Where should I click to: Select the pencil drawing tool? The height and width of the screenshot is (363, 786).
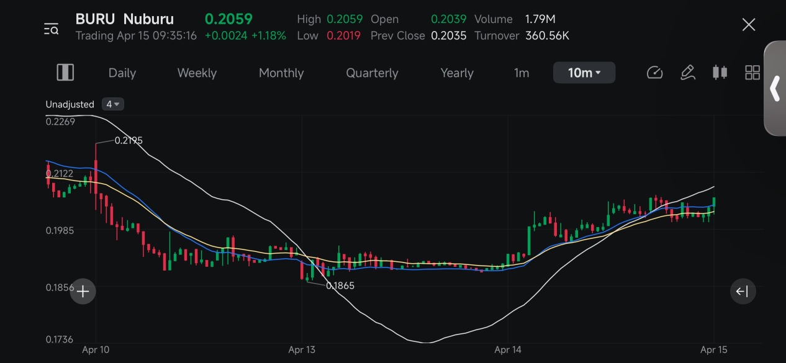pyautogui.click(x=687, y=73)
